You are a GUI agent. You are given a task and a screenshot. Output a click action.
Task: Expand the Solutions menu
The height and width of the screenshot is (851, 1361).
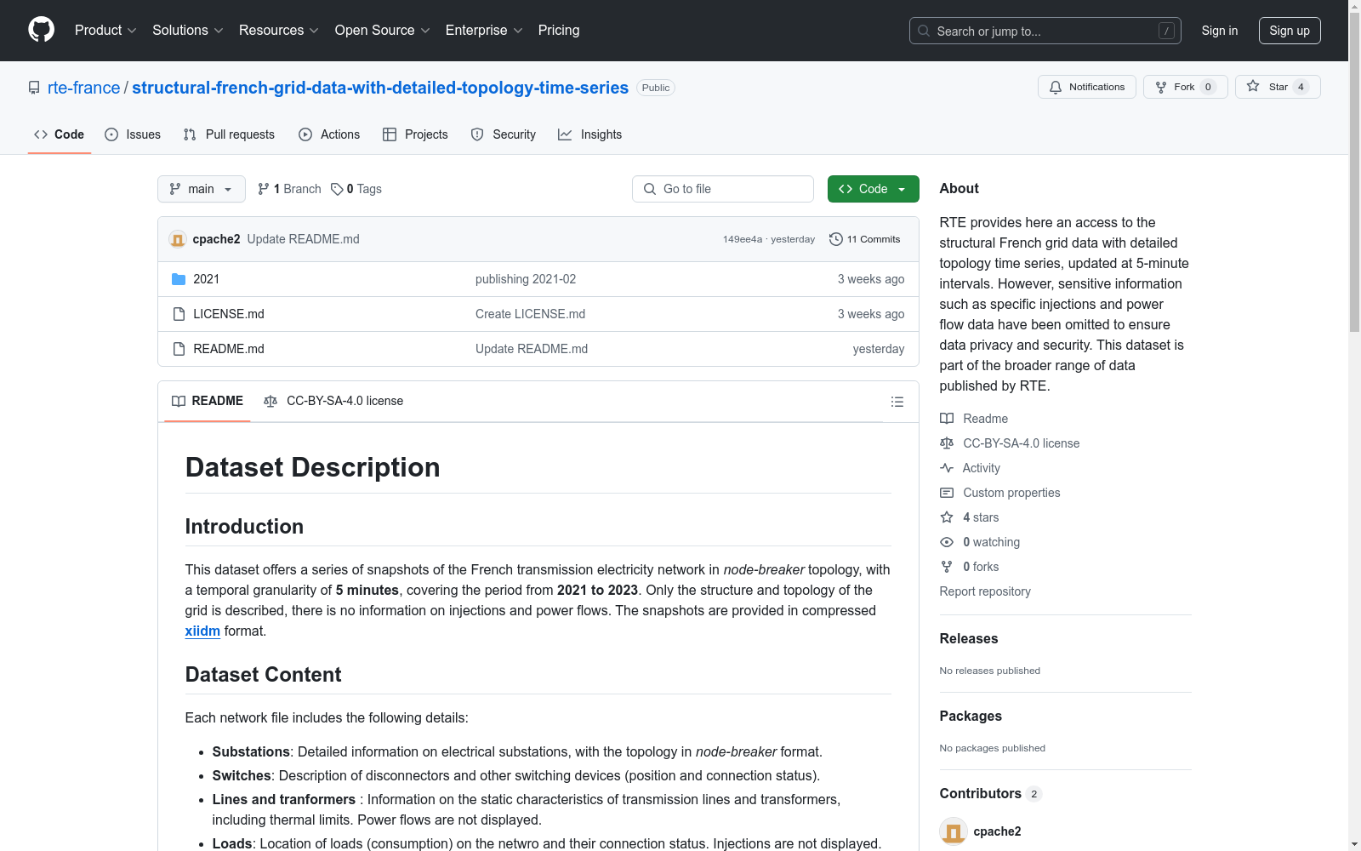[187, 31]
